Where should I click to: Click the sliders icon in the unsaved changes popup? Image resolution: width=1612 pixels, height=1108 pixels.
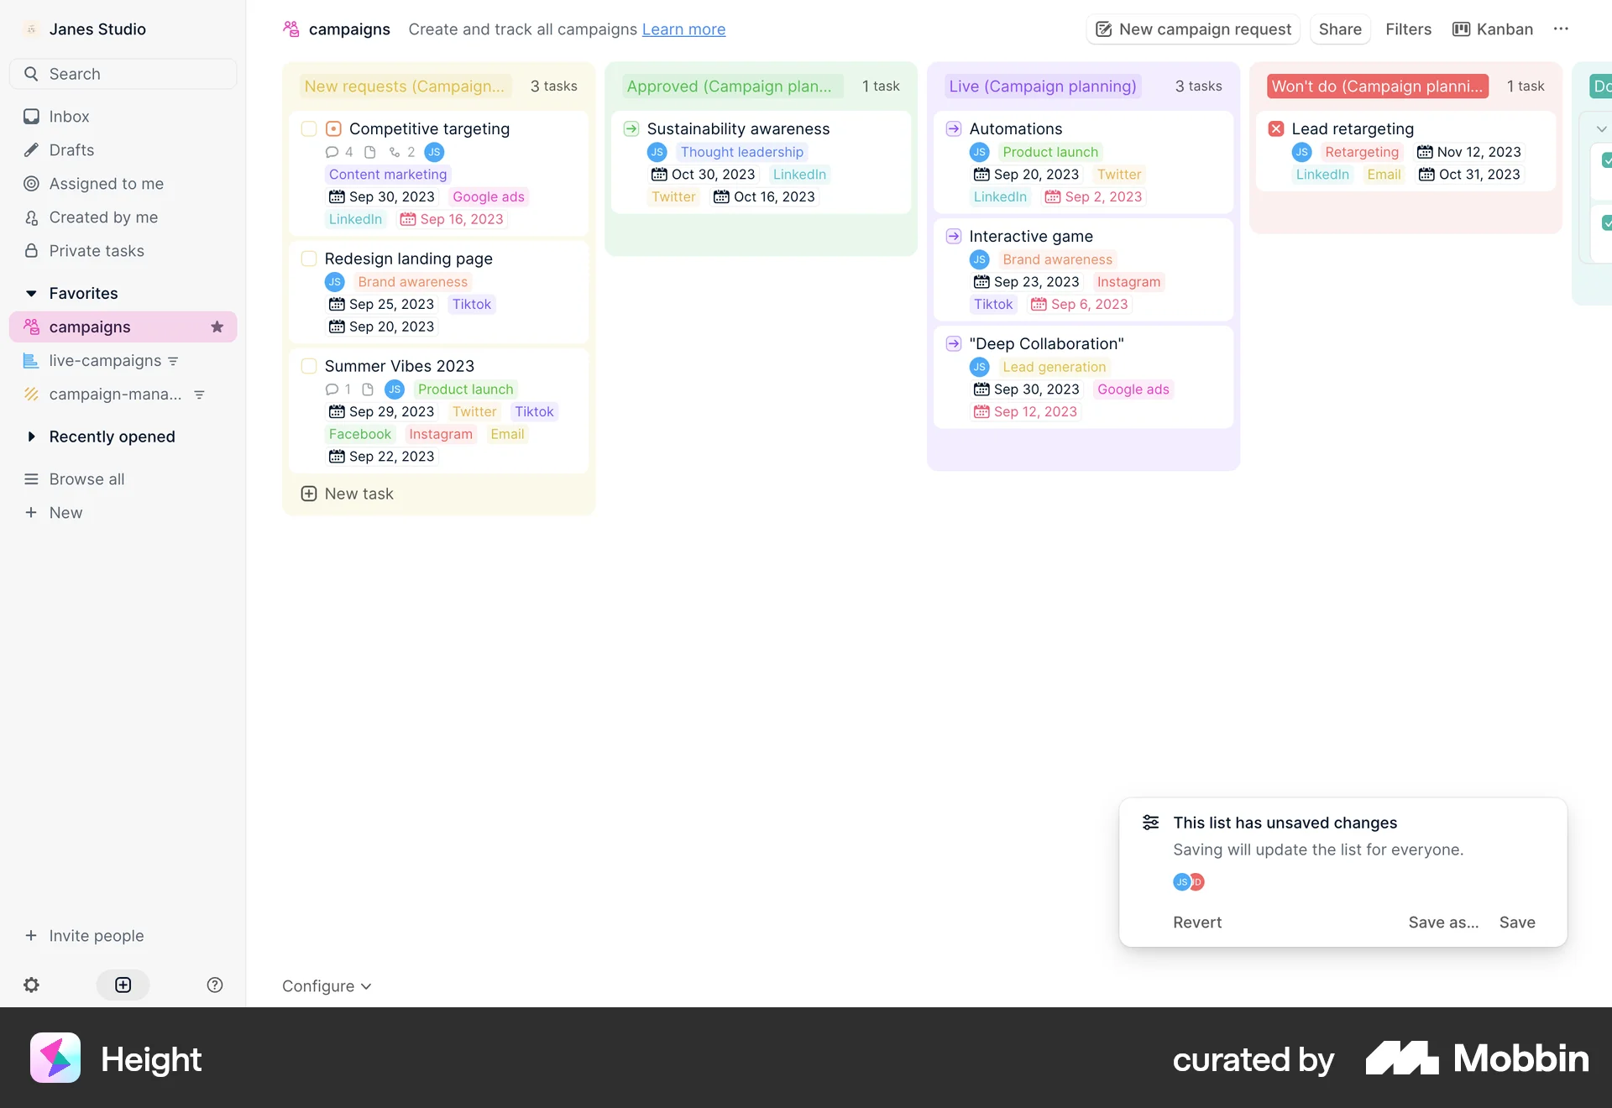(x=1149, y=822)
